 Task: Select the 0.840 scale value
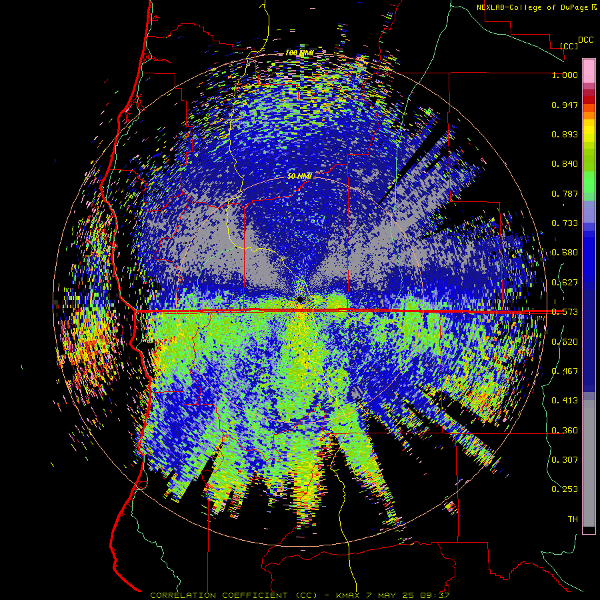pyautogui.click(x=565, y=164)
